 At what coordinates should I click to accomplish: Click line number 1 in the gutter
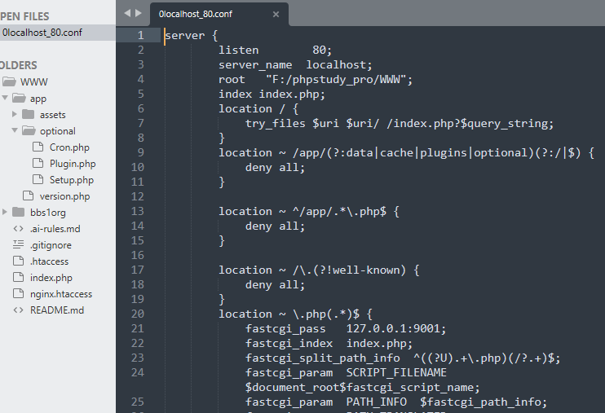pos(140,35)
